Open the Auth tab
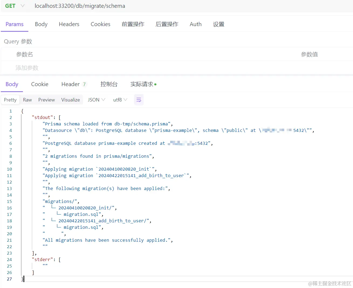The image size is (353, 288). point(196,24)
